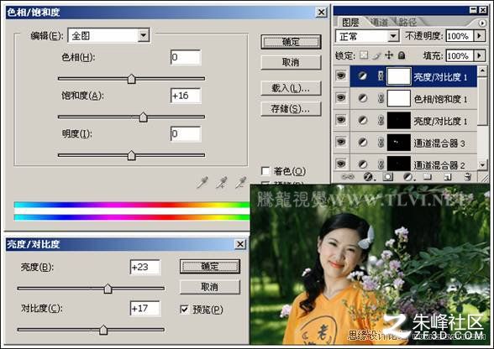Click the 色相(H) slider handle
The width and height of the screenshot is (494, 349).
(x=132, y=79)
